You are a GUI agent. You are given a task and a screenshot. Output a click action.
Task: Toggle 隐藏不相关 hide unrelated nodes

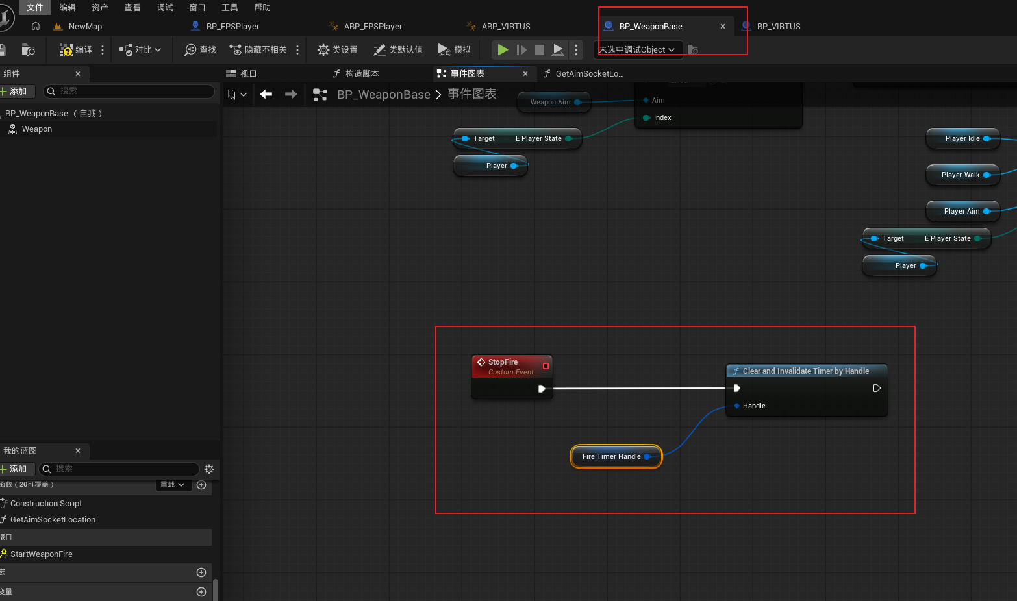[258, 50]
